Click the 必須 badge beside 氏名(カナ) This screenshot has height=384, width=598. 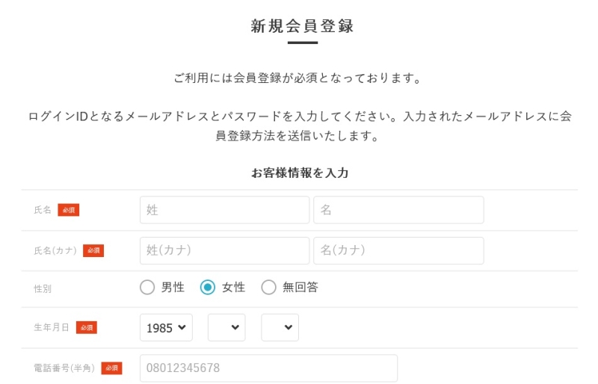click(93, 250)
